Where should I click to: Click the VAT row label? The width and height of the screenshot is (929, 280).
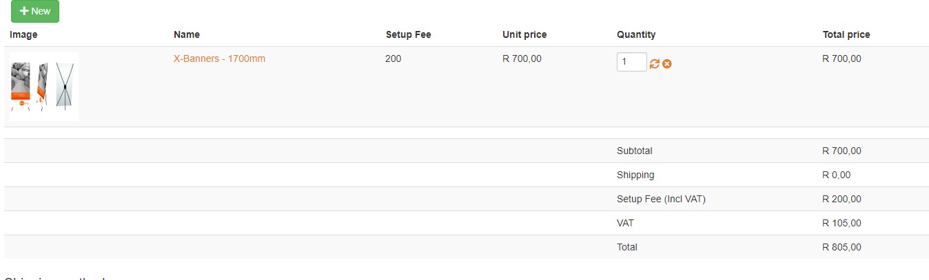point(625,223)
